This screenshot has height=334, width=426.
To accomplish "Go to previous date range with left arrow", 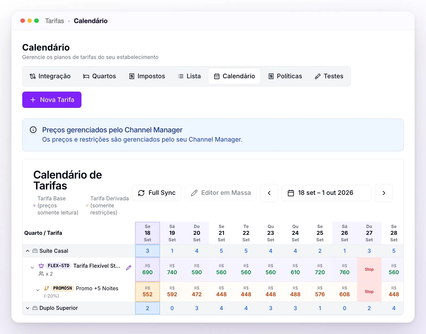I will (x=269, y=193).
